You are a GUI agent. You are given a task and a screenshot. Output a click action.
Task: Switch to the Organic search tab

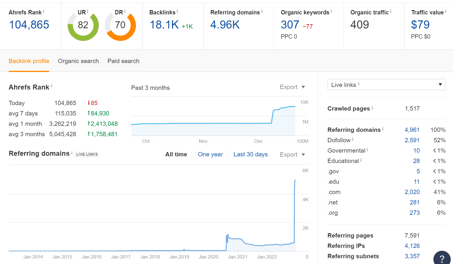point(78,61)
